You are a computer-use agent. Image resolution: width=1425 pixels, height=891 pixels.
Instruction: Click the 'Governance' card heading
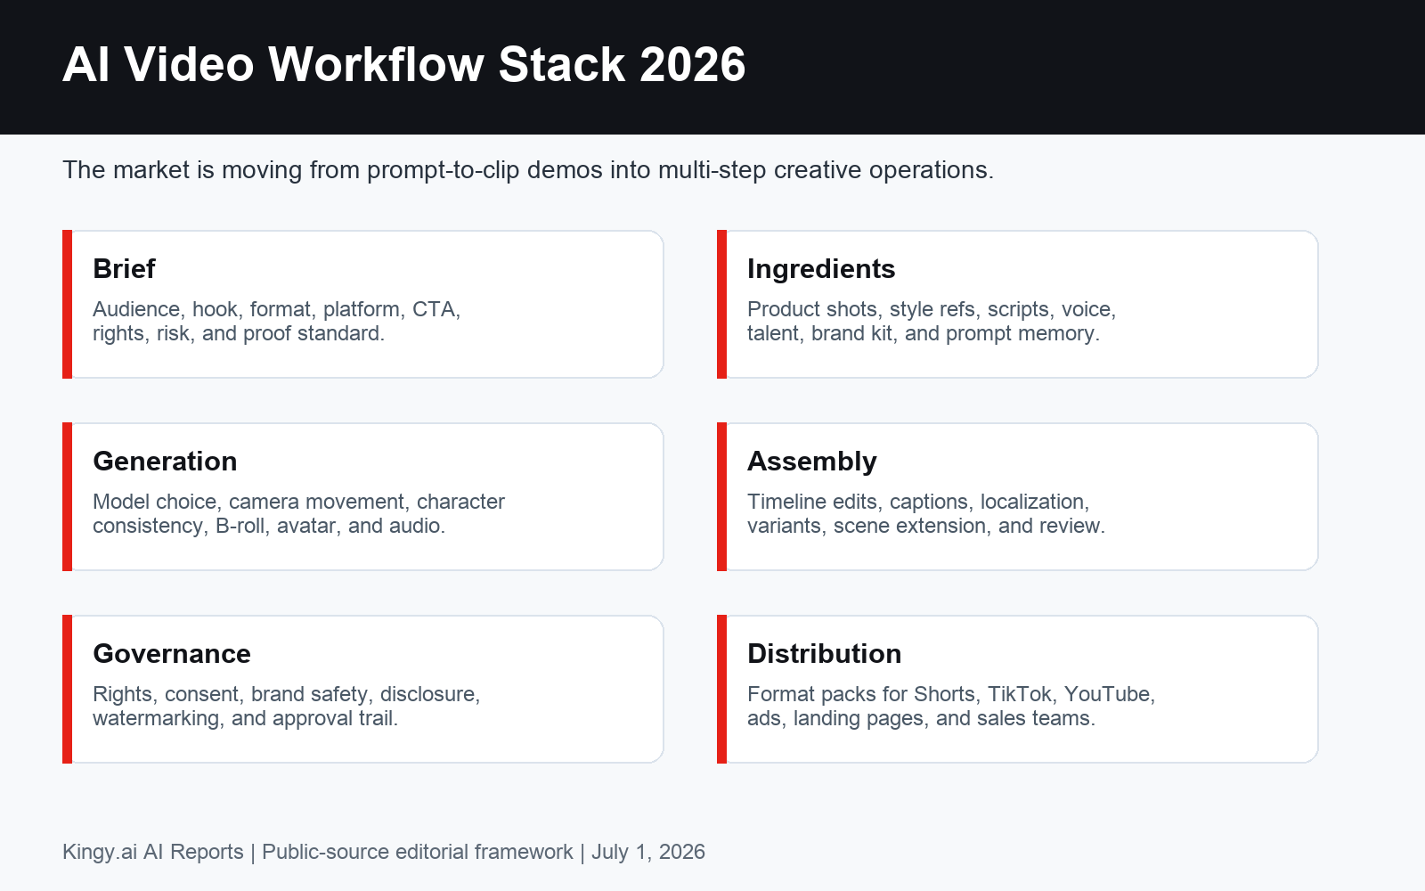click(x=172, y=654)
